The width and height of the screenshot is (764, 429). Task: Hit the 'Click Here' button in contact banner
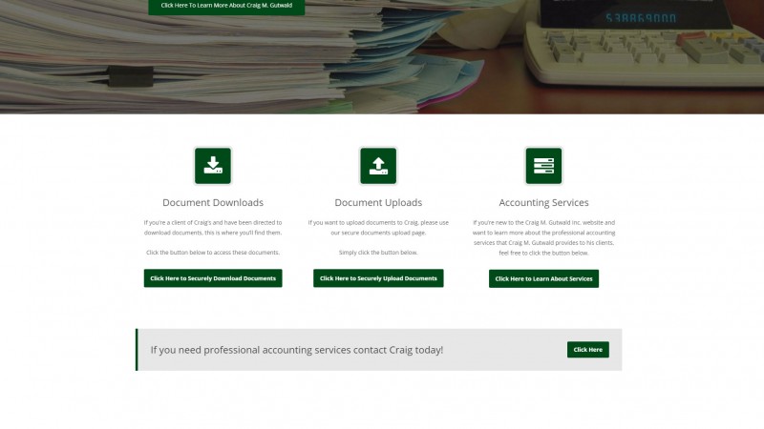pos(587,350)
